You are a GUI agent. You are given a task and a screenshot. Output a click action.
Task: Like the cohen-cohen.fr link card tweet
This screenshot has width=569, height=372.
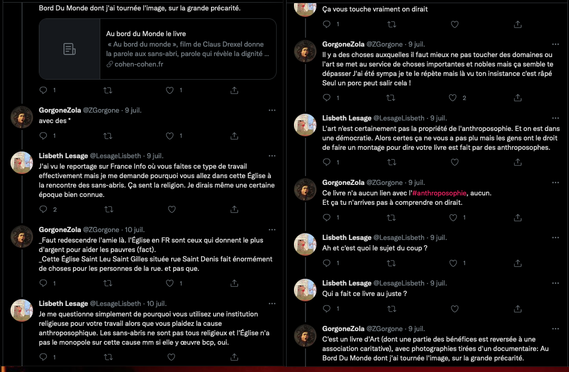click(170, 90)
